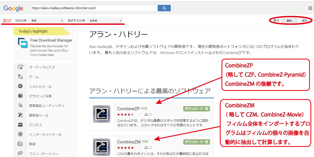Open the target language dropdown 日本語
Viewport: 314px width, 157px height.
(105, 21)
